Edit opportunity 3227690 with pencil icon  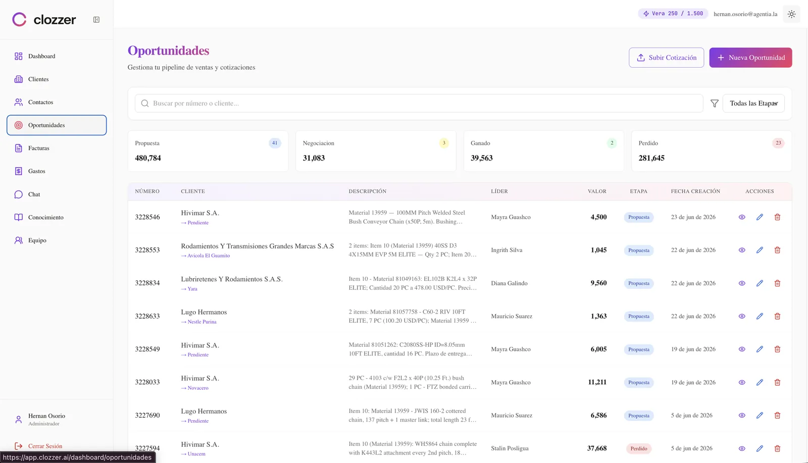[760, 416]
